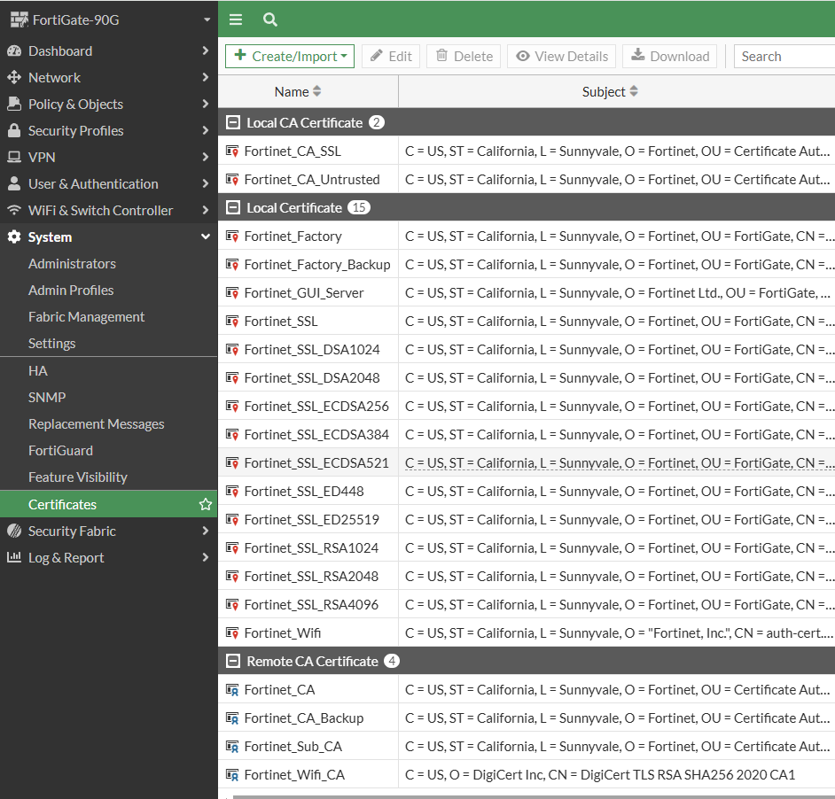Image resolution: width=835 pixels, height=799 pixels.
Task: Toggle the hamburger menu icon
Action: point(236,19)
